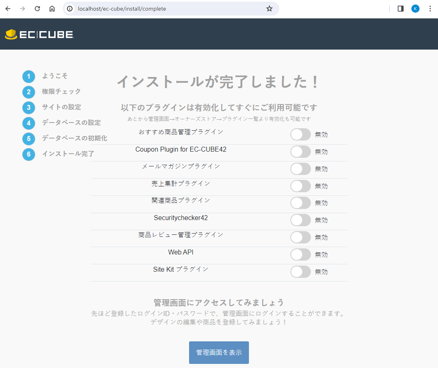438x368 pixels.
Task: Open the browser side panel icon
Action: (401, 9)
